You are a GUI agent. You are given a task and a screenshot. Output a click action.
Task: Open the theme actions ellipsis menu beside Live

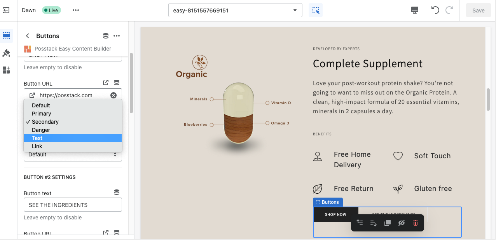[76, 11]
